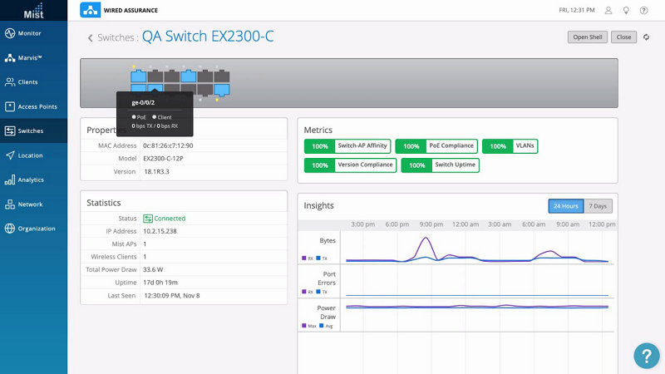665x374 pixels.
Task: Open the Analytics sidebar item
Action: click(x=33, y=180)
